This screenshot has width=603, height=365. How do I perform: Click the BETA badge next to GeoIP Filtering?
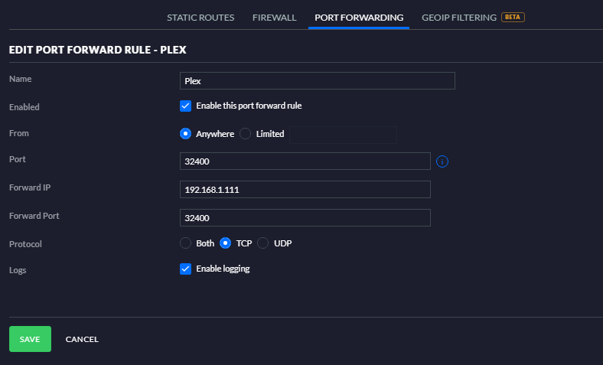513,18
